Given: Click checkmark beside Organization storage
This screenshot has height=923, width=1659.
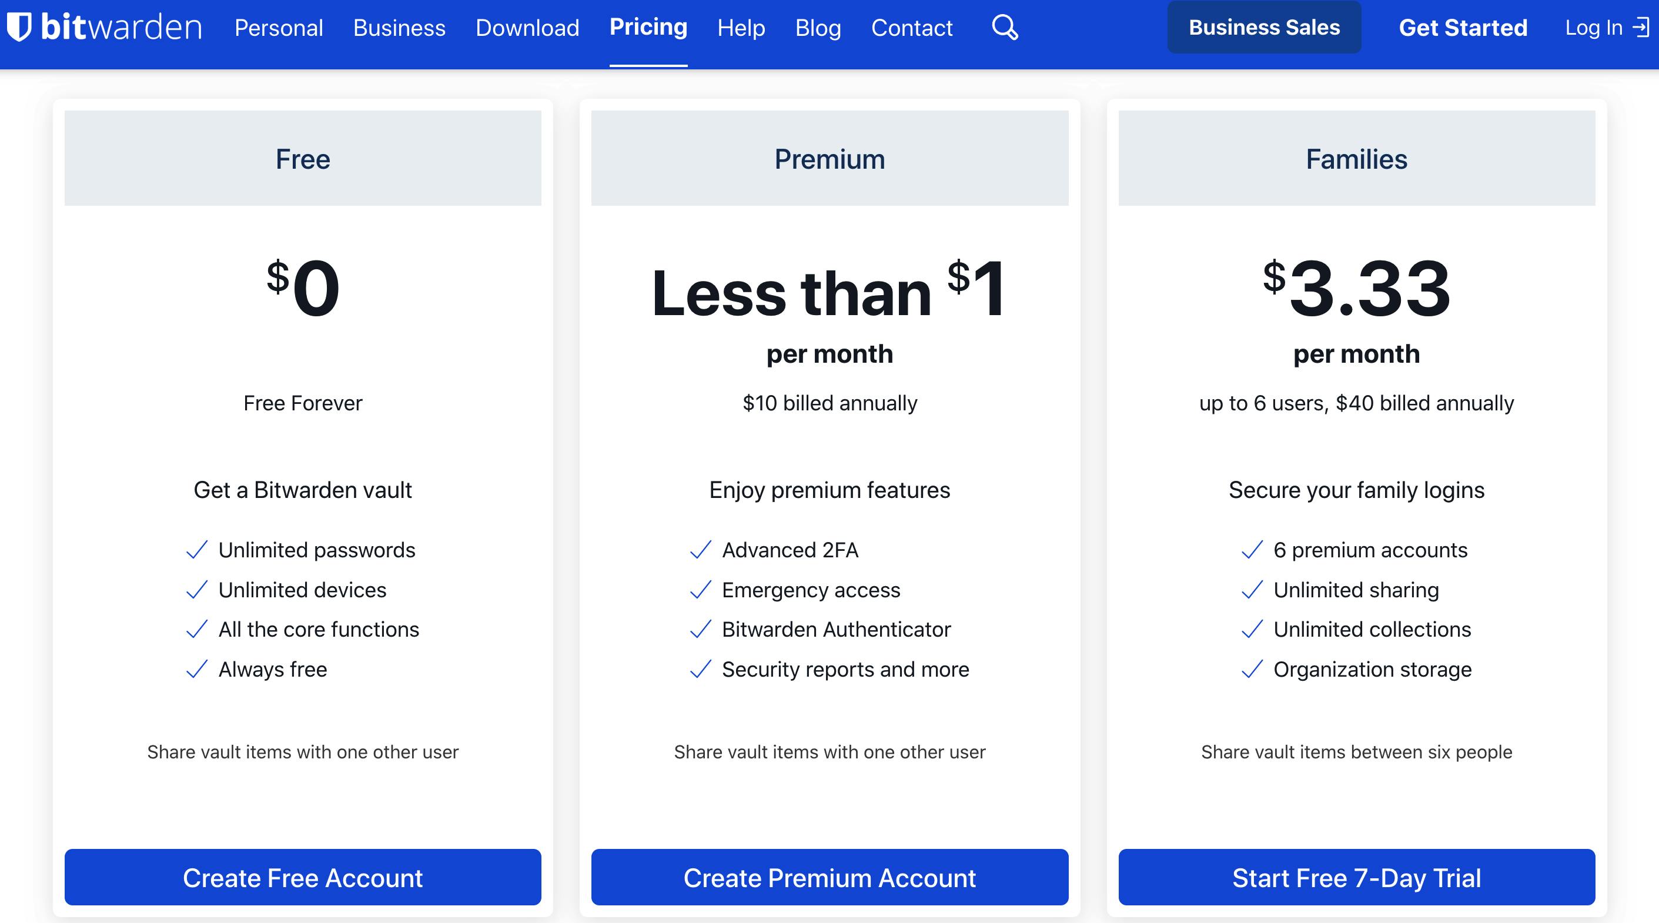Looking at the screenshot, I should (x=1252, y=669).
